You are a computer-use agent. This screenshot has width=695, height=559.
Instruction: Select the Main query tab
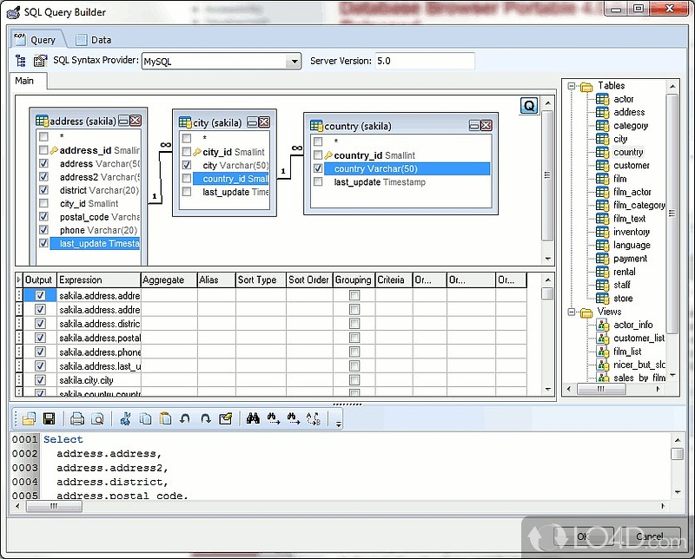pyautogui.click(x=25, y=81)
